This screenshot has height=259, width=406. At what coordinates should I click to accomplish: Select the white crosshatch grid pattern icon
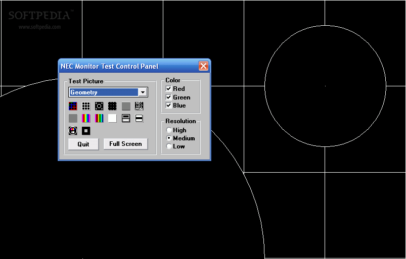[x=86, y=106]
